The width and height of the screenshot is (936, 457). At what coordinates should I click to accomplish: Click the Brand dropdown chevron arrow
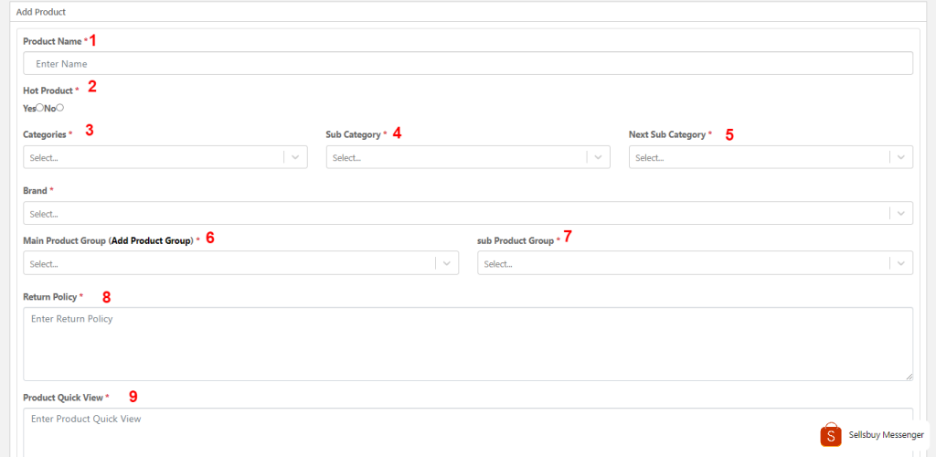tap(900, 213)
